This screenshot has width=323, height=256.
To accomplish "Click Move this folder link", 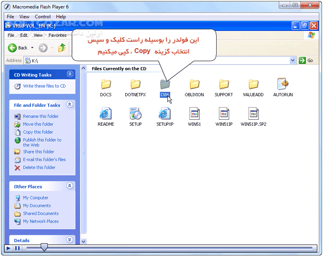I will [x=38, y=124].
